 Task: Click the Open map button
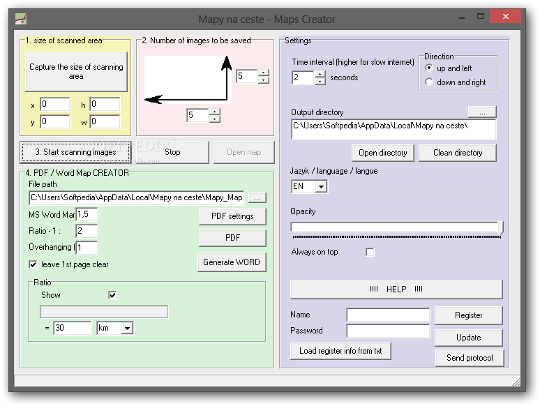point(243,152)
